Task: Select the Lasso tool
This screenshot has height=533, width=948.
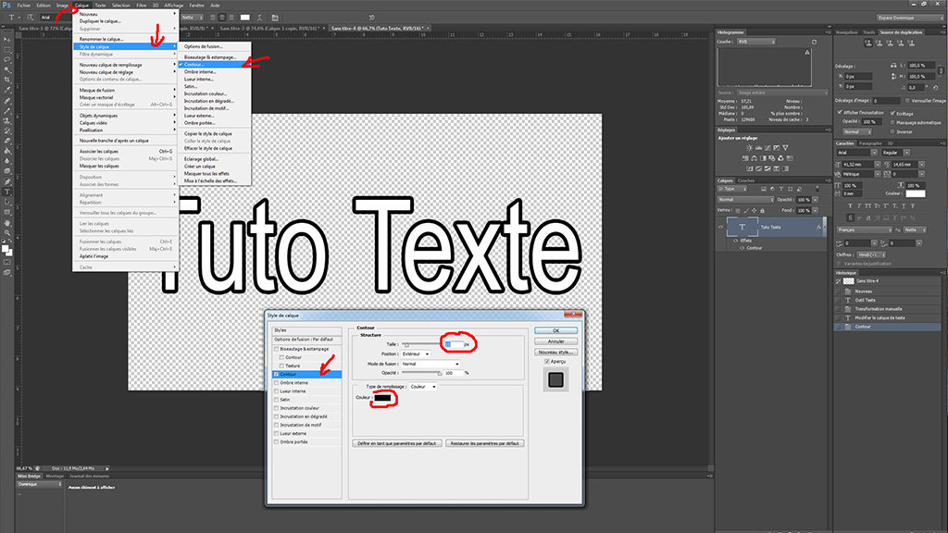Action: point(7,59)
